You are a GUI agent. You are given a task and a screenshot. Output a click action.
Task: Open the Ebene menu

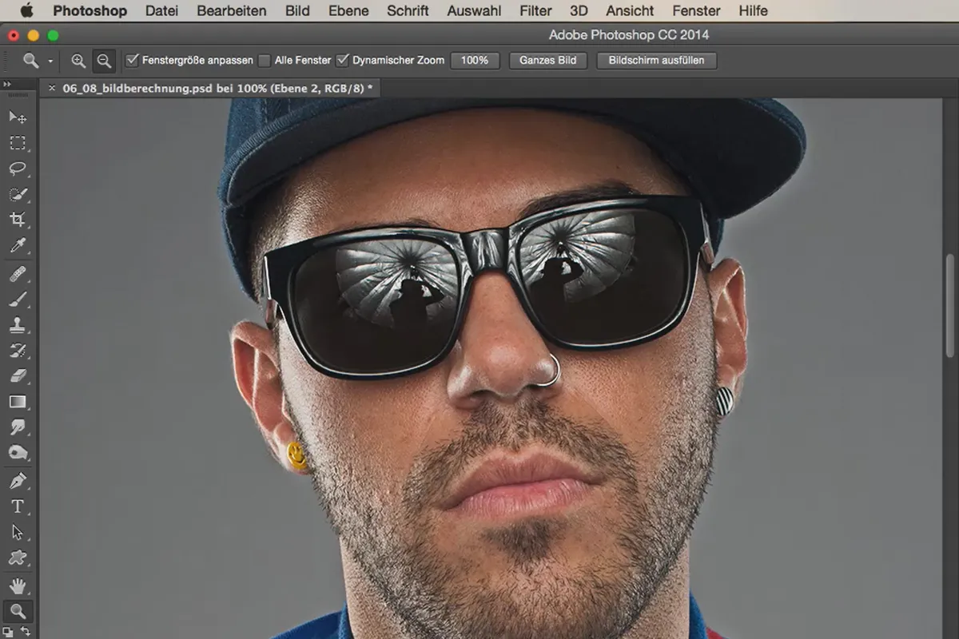point(348,11)
